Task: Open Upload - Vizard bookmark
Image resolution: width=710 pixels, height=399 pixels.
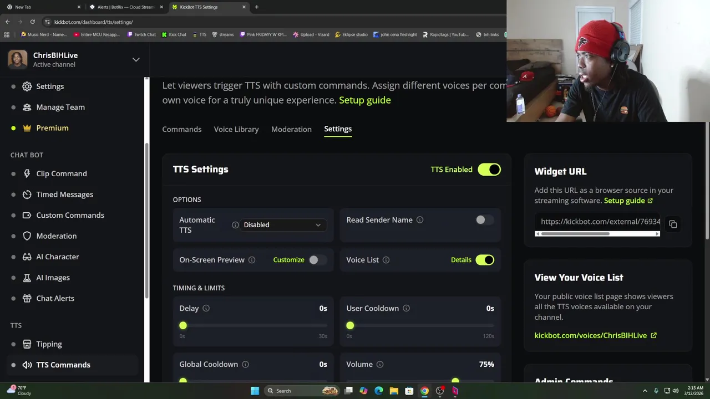Action: click(x=311, y=34)
